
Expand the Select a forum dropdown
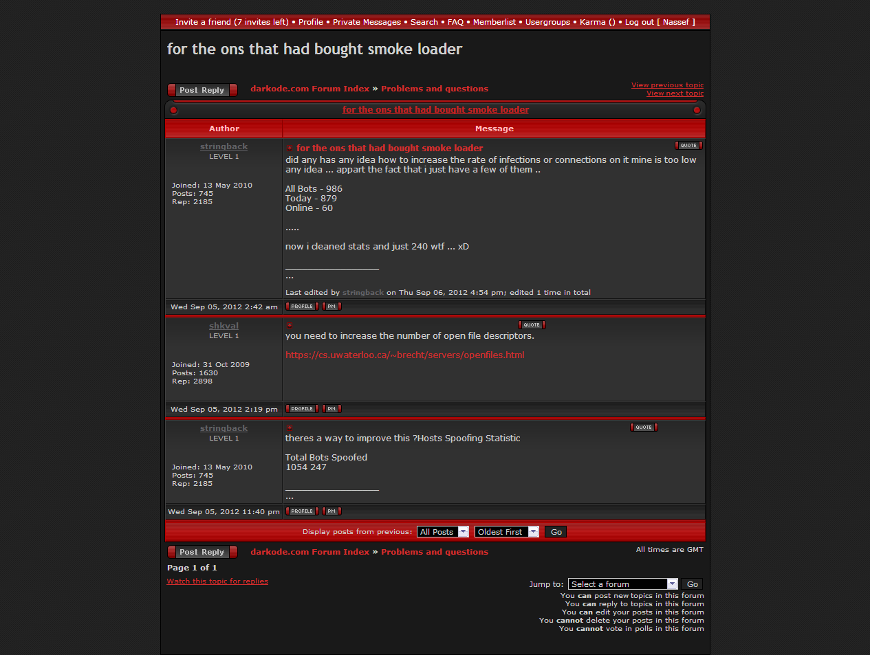pyautogui.click(x=622, y=584)
